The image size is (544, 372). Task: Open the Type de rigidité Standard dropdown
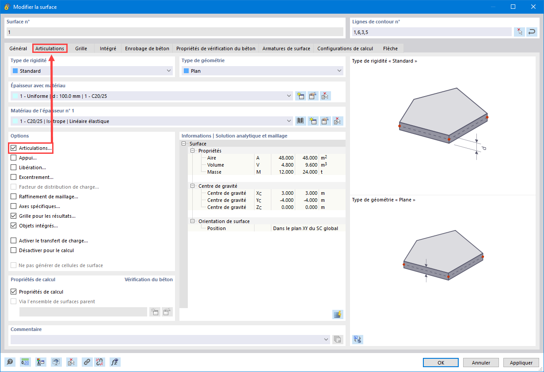click(x=91, y=71)
